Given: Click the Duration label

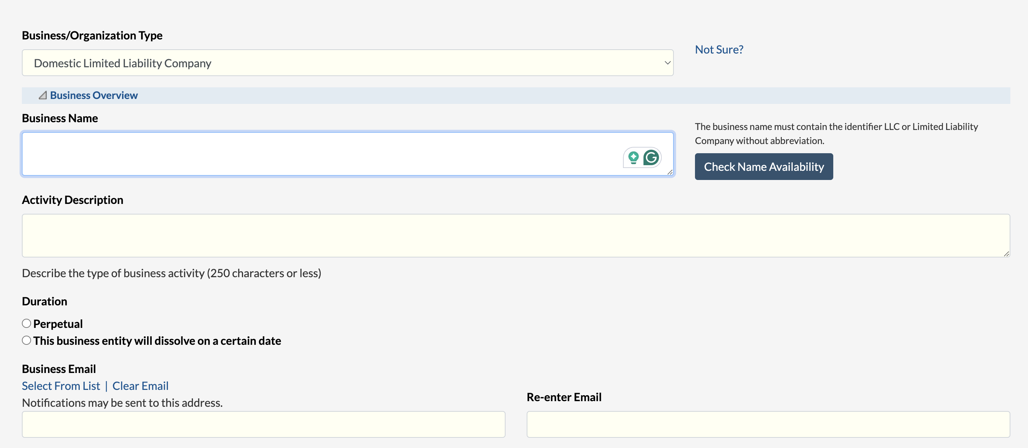Looking at the screenshot, I should [44, 301].
